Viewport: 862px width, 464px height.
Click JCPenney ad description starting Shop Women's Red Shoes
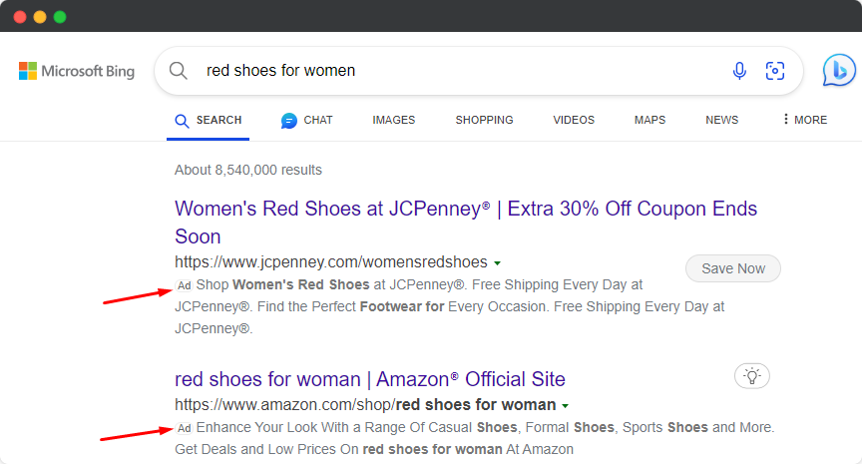pyautogui.click(x=450, y=306)
